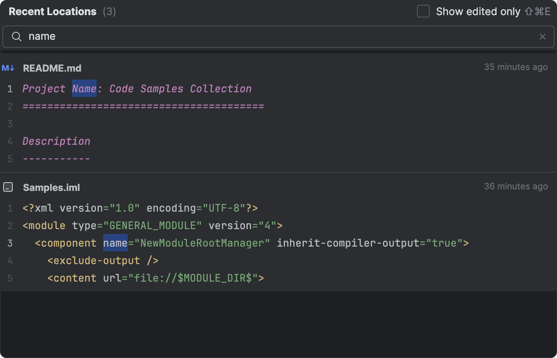Click the Markdown file icon beside README.md
Image resolution: width=557 pixels, height=358 pixels.
point(8,68)
